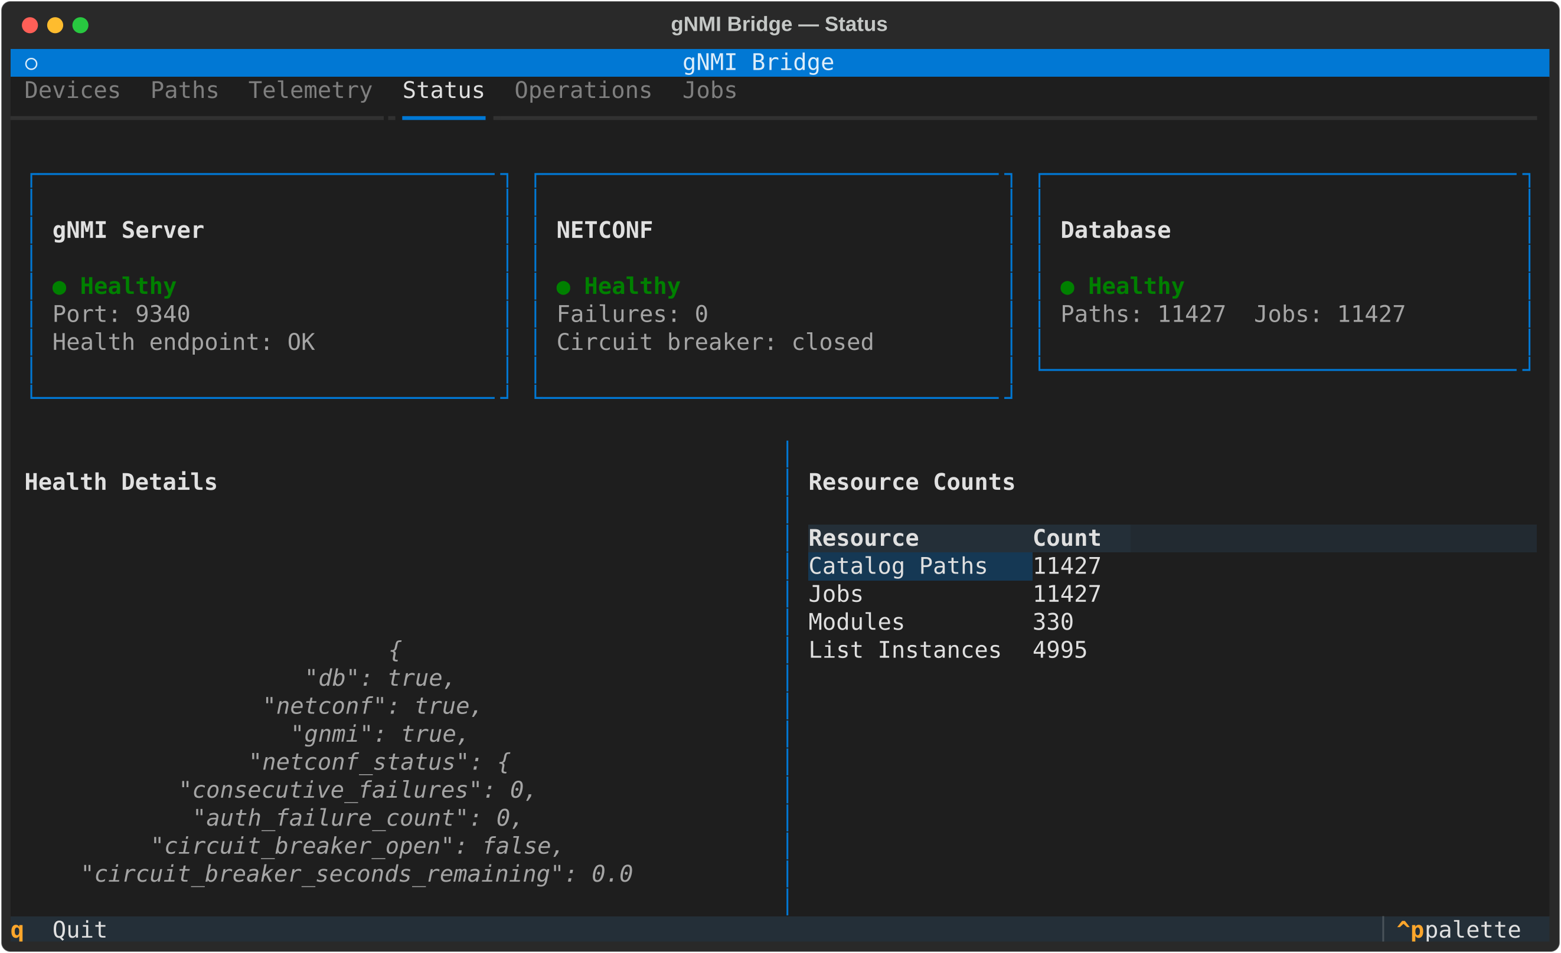This screenshot has width=1561, height=953.
Task: Click the "consecutive_failures": 0 line
Action: click(x=358, y=790)
